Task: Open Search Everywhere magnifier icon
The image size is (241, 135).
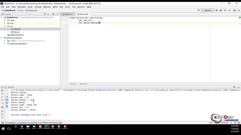Action: tap(238, 10)
